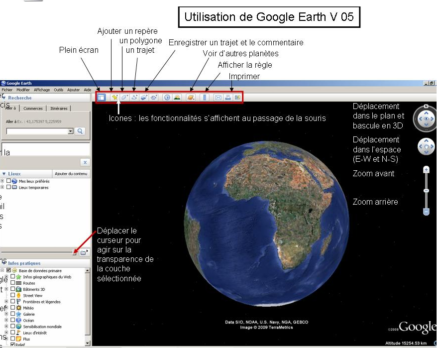Click the Bâtiments 3D layer icon

pos(18,289)
